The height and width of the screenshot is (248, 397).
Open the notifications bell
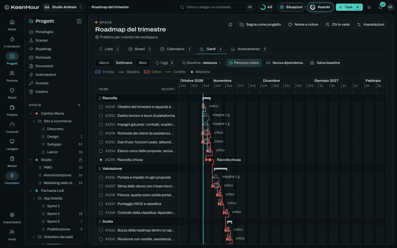[x=380, y=7]
